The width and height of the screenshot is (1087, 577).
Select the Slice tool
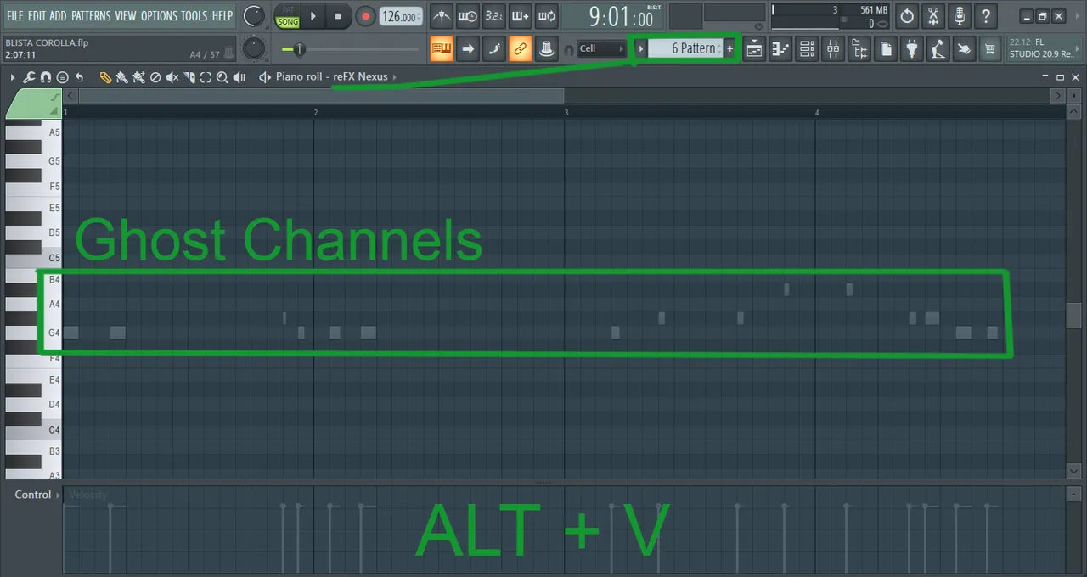pos(189,77)
